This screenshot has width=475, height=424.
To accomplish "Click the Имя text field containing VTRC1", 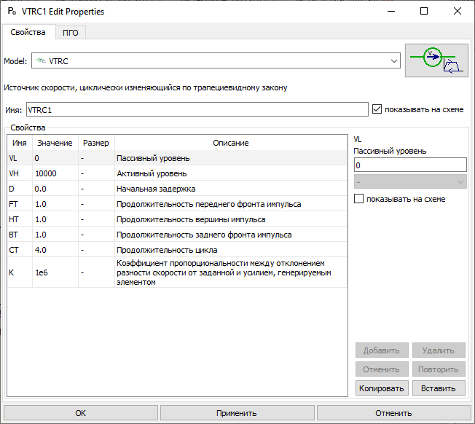I will pyautogui.click(x=197, y=109).
